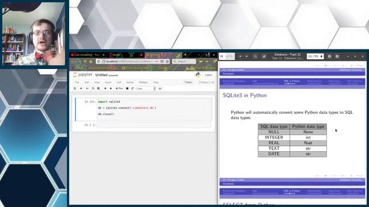Screen dimensions: 369x207
Task: Click the empty second code cell
Action: [x=154, y=125]
